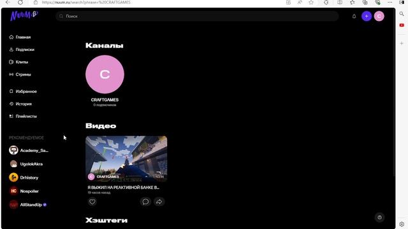Click the browser address bar URL
Viewport: 408px width, 229px height.
click(x=86, y=3)
